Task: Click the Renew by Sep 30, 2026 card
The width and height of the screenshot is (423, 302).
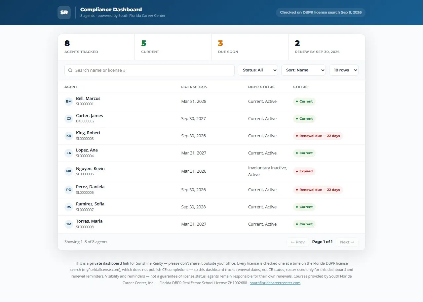Action: coord(327,47)
